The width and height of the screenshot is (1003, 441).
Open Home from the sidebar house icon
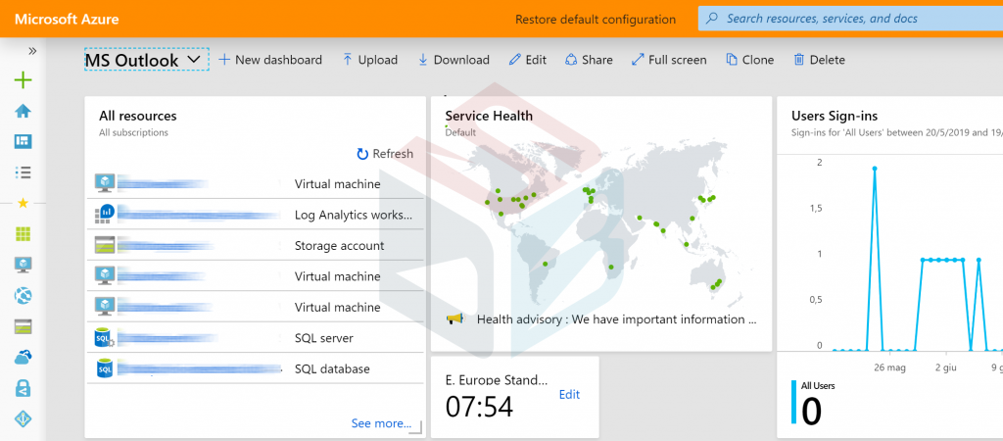[24, 112]
